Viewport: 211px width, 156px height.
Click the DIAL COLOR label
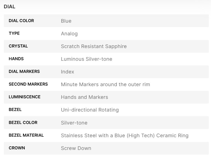(x=21, y=21)
